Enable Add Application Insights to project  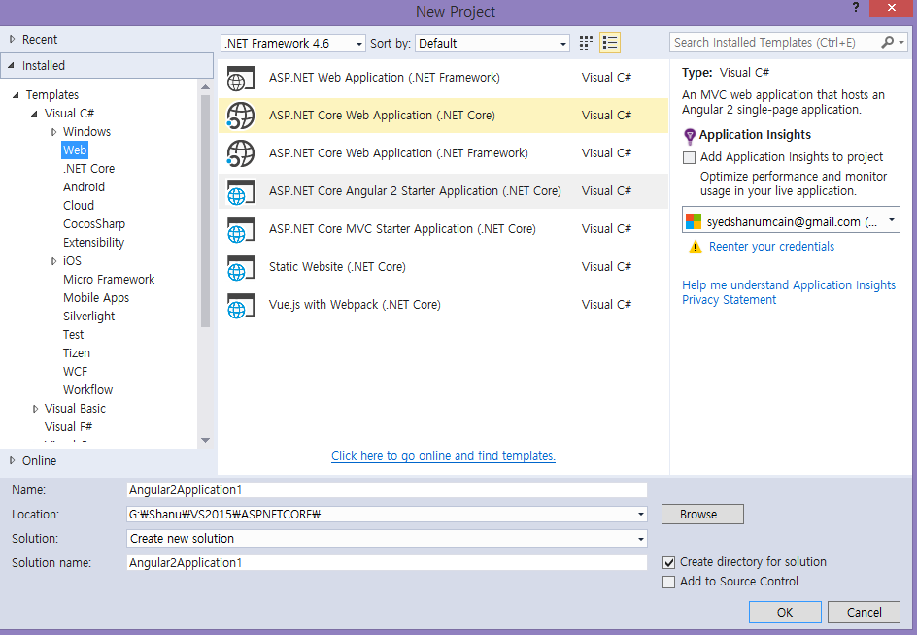[x=690, y=157]
